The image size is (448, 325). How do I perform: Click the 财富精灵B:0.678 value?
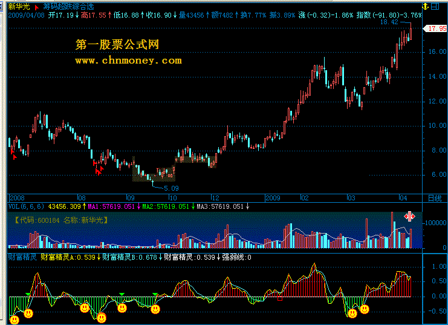coord(130,257)
